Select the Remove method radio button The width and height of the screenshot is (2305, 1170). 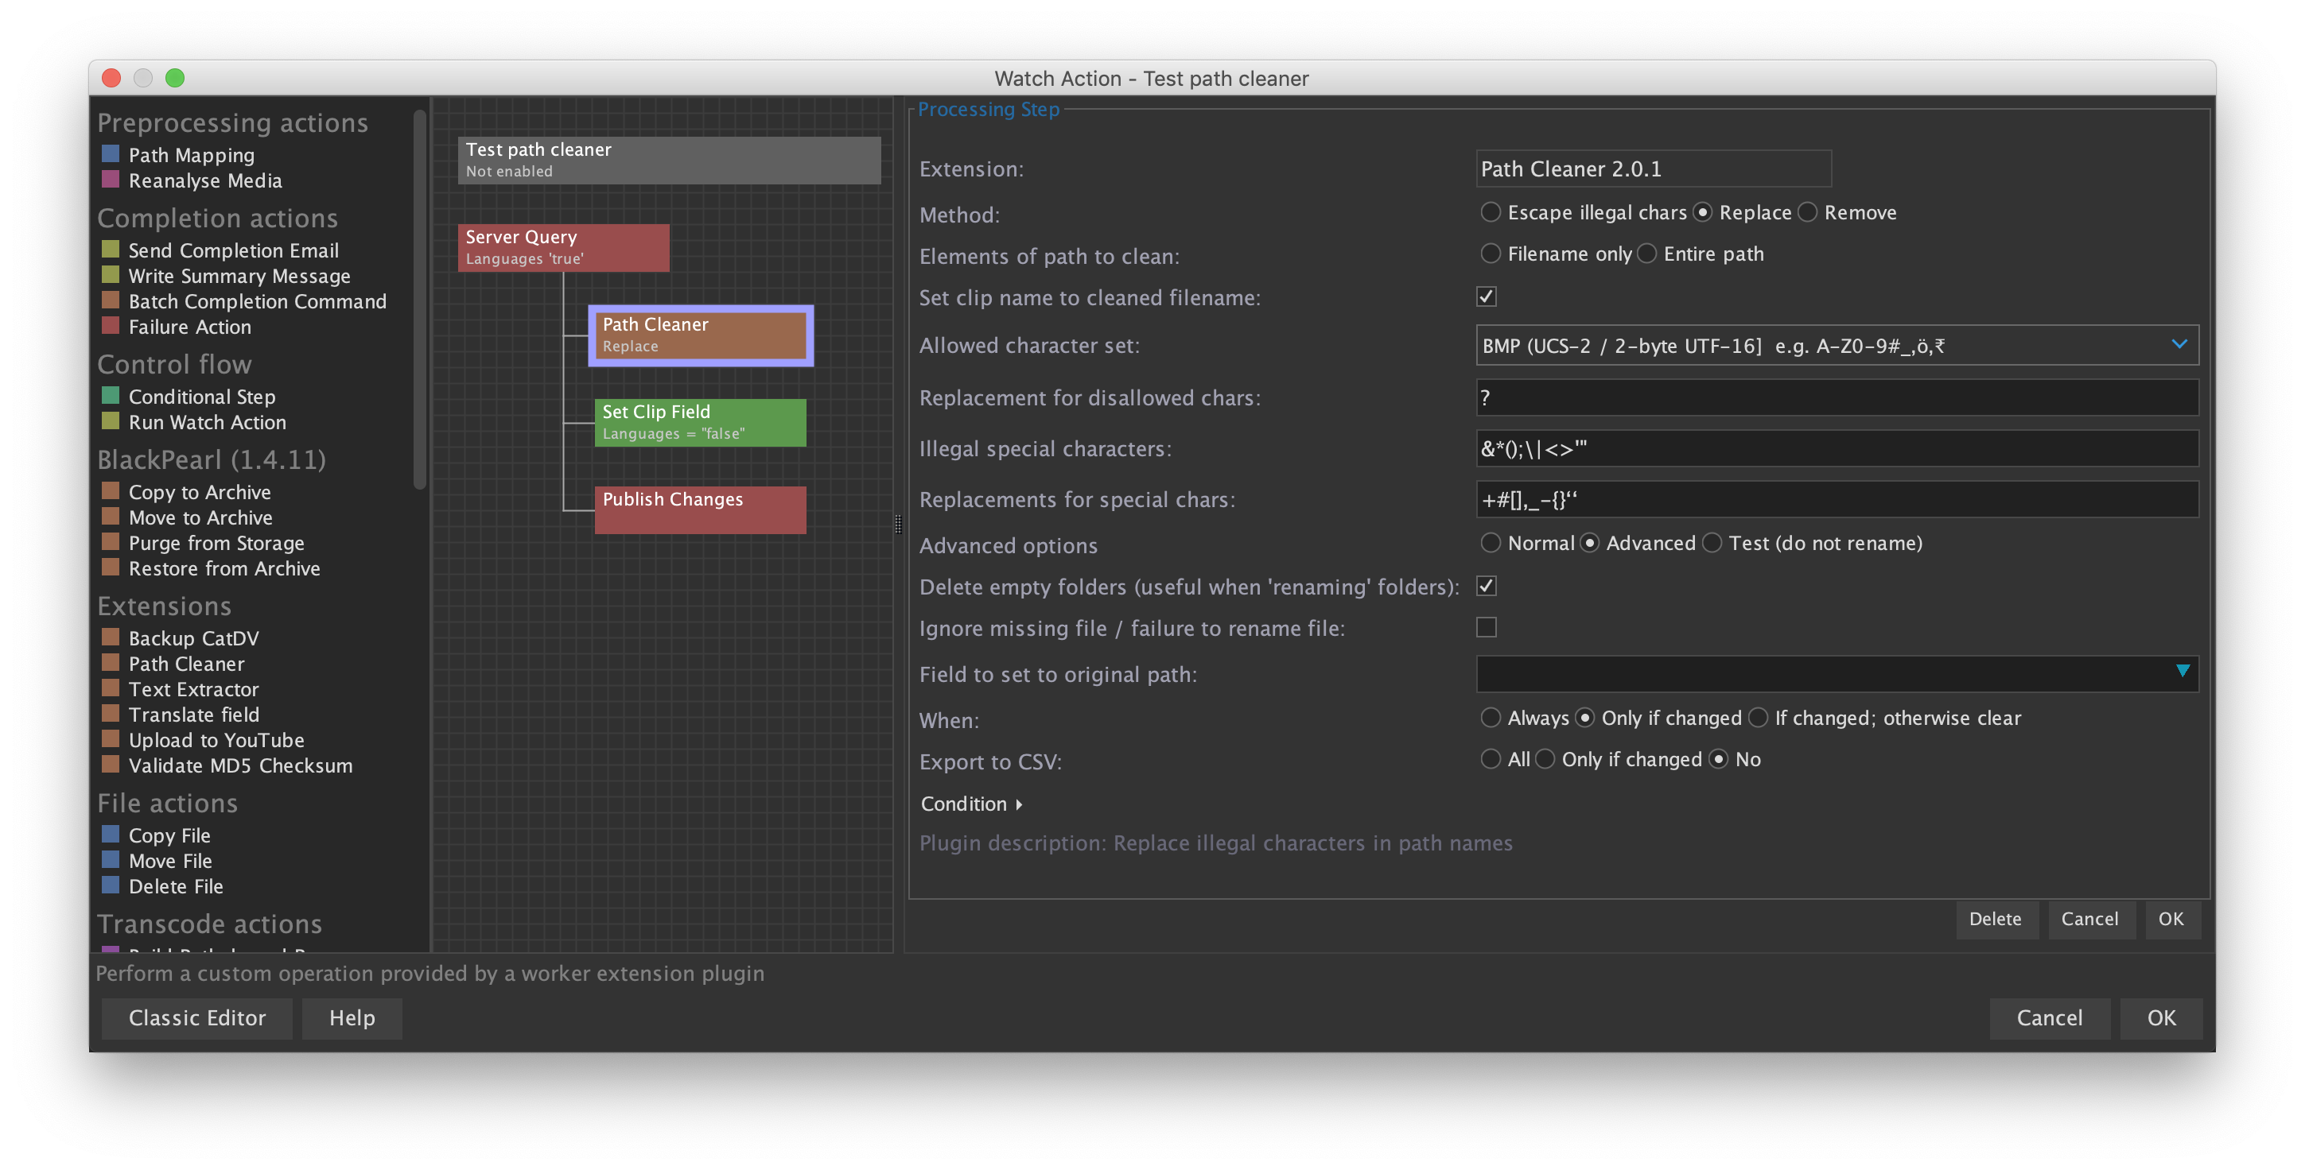click(1809, 212)
